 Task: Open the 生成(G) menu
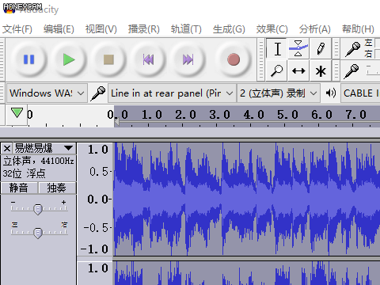coord(229,29)
